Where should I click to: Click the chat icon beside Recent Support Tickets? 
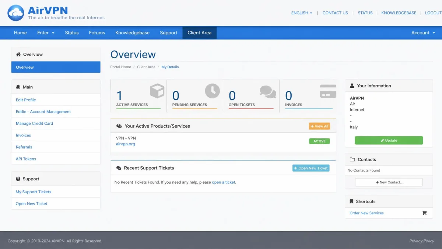click(x=119, y=168)
